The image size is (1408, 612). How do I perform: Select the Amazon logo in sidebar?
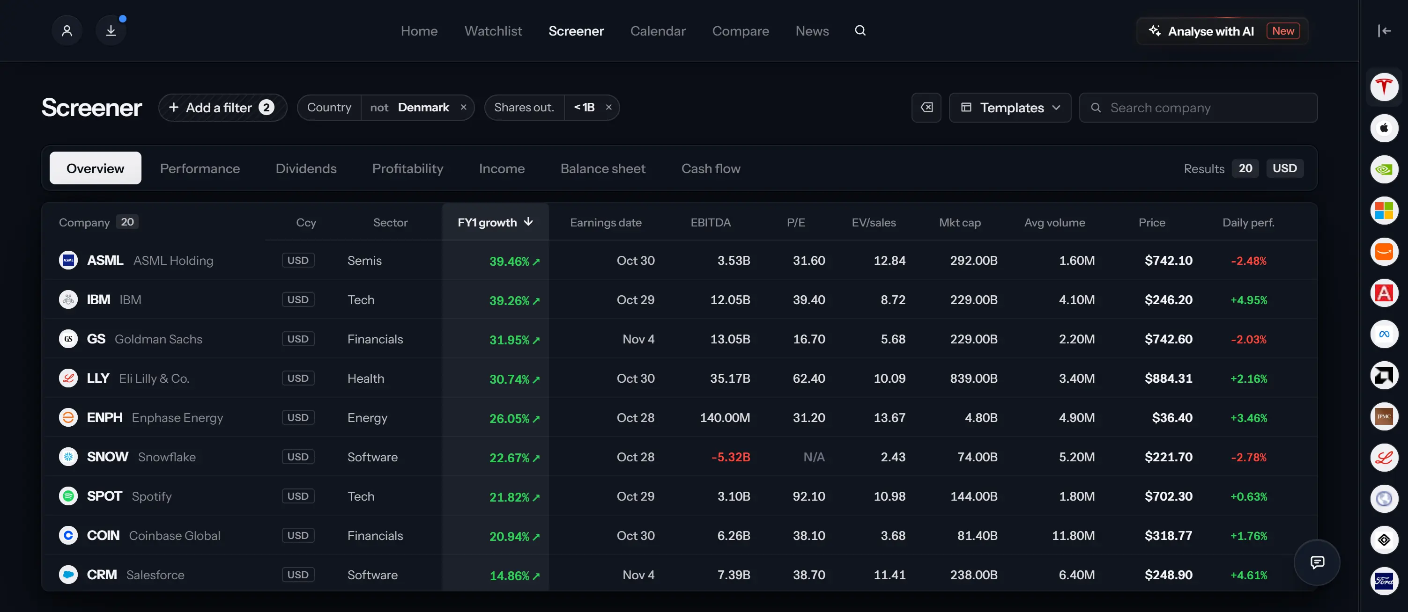[1384, 252]
